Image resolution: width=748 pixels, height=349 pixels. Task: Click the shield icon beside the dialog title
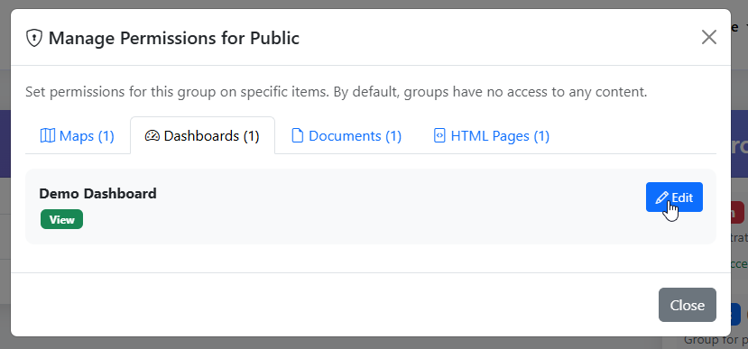click(x=34, y=38)
